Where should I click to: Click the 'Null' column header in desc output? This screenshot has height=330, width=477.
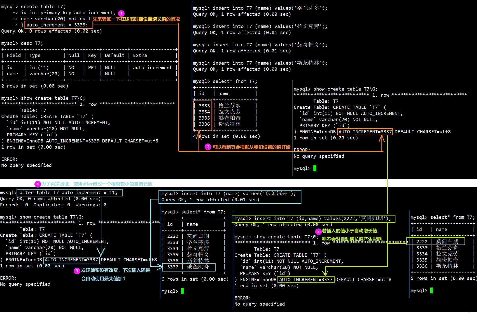point(74,55)
